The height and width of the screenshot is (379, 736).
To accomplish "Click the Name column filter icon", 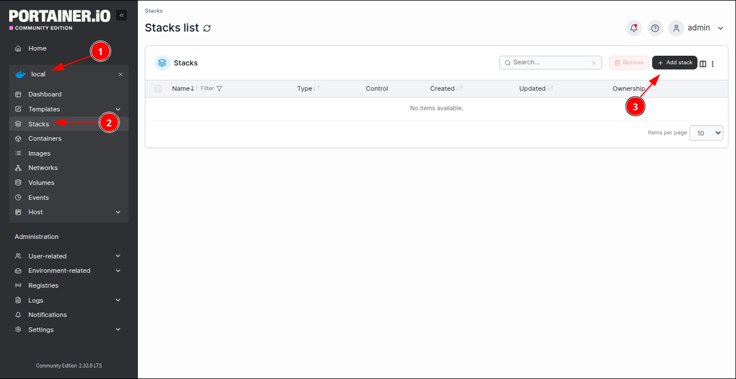I will [219, 88].
